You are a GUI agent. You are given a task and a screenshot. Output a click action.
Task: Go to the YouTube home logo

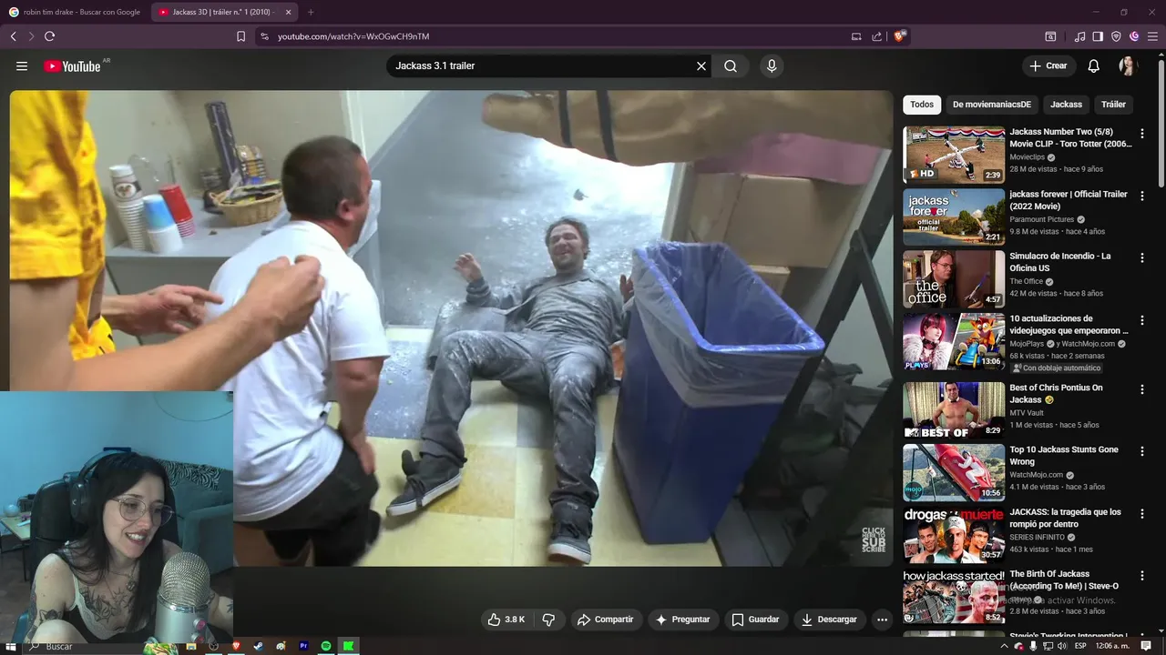click(72, 66)
